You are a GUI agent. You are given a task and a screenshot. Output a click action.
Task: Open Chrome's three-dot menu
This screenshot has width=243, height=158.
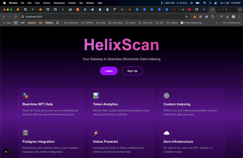[239, 16]
